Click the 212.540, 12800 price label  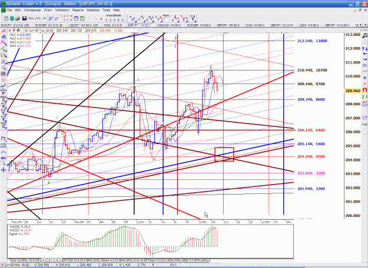(x=312, y=41)
